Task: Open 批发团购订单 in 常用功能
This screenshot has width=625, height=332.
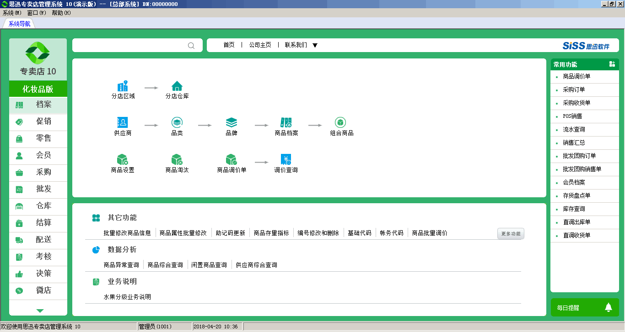Action: point(585,156)
